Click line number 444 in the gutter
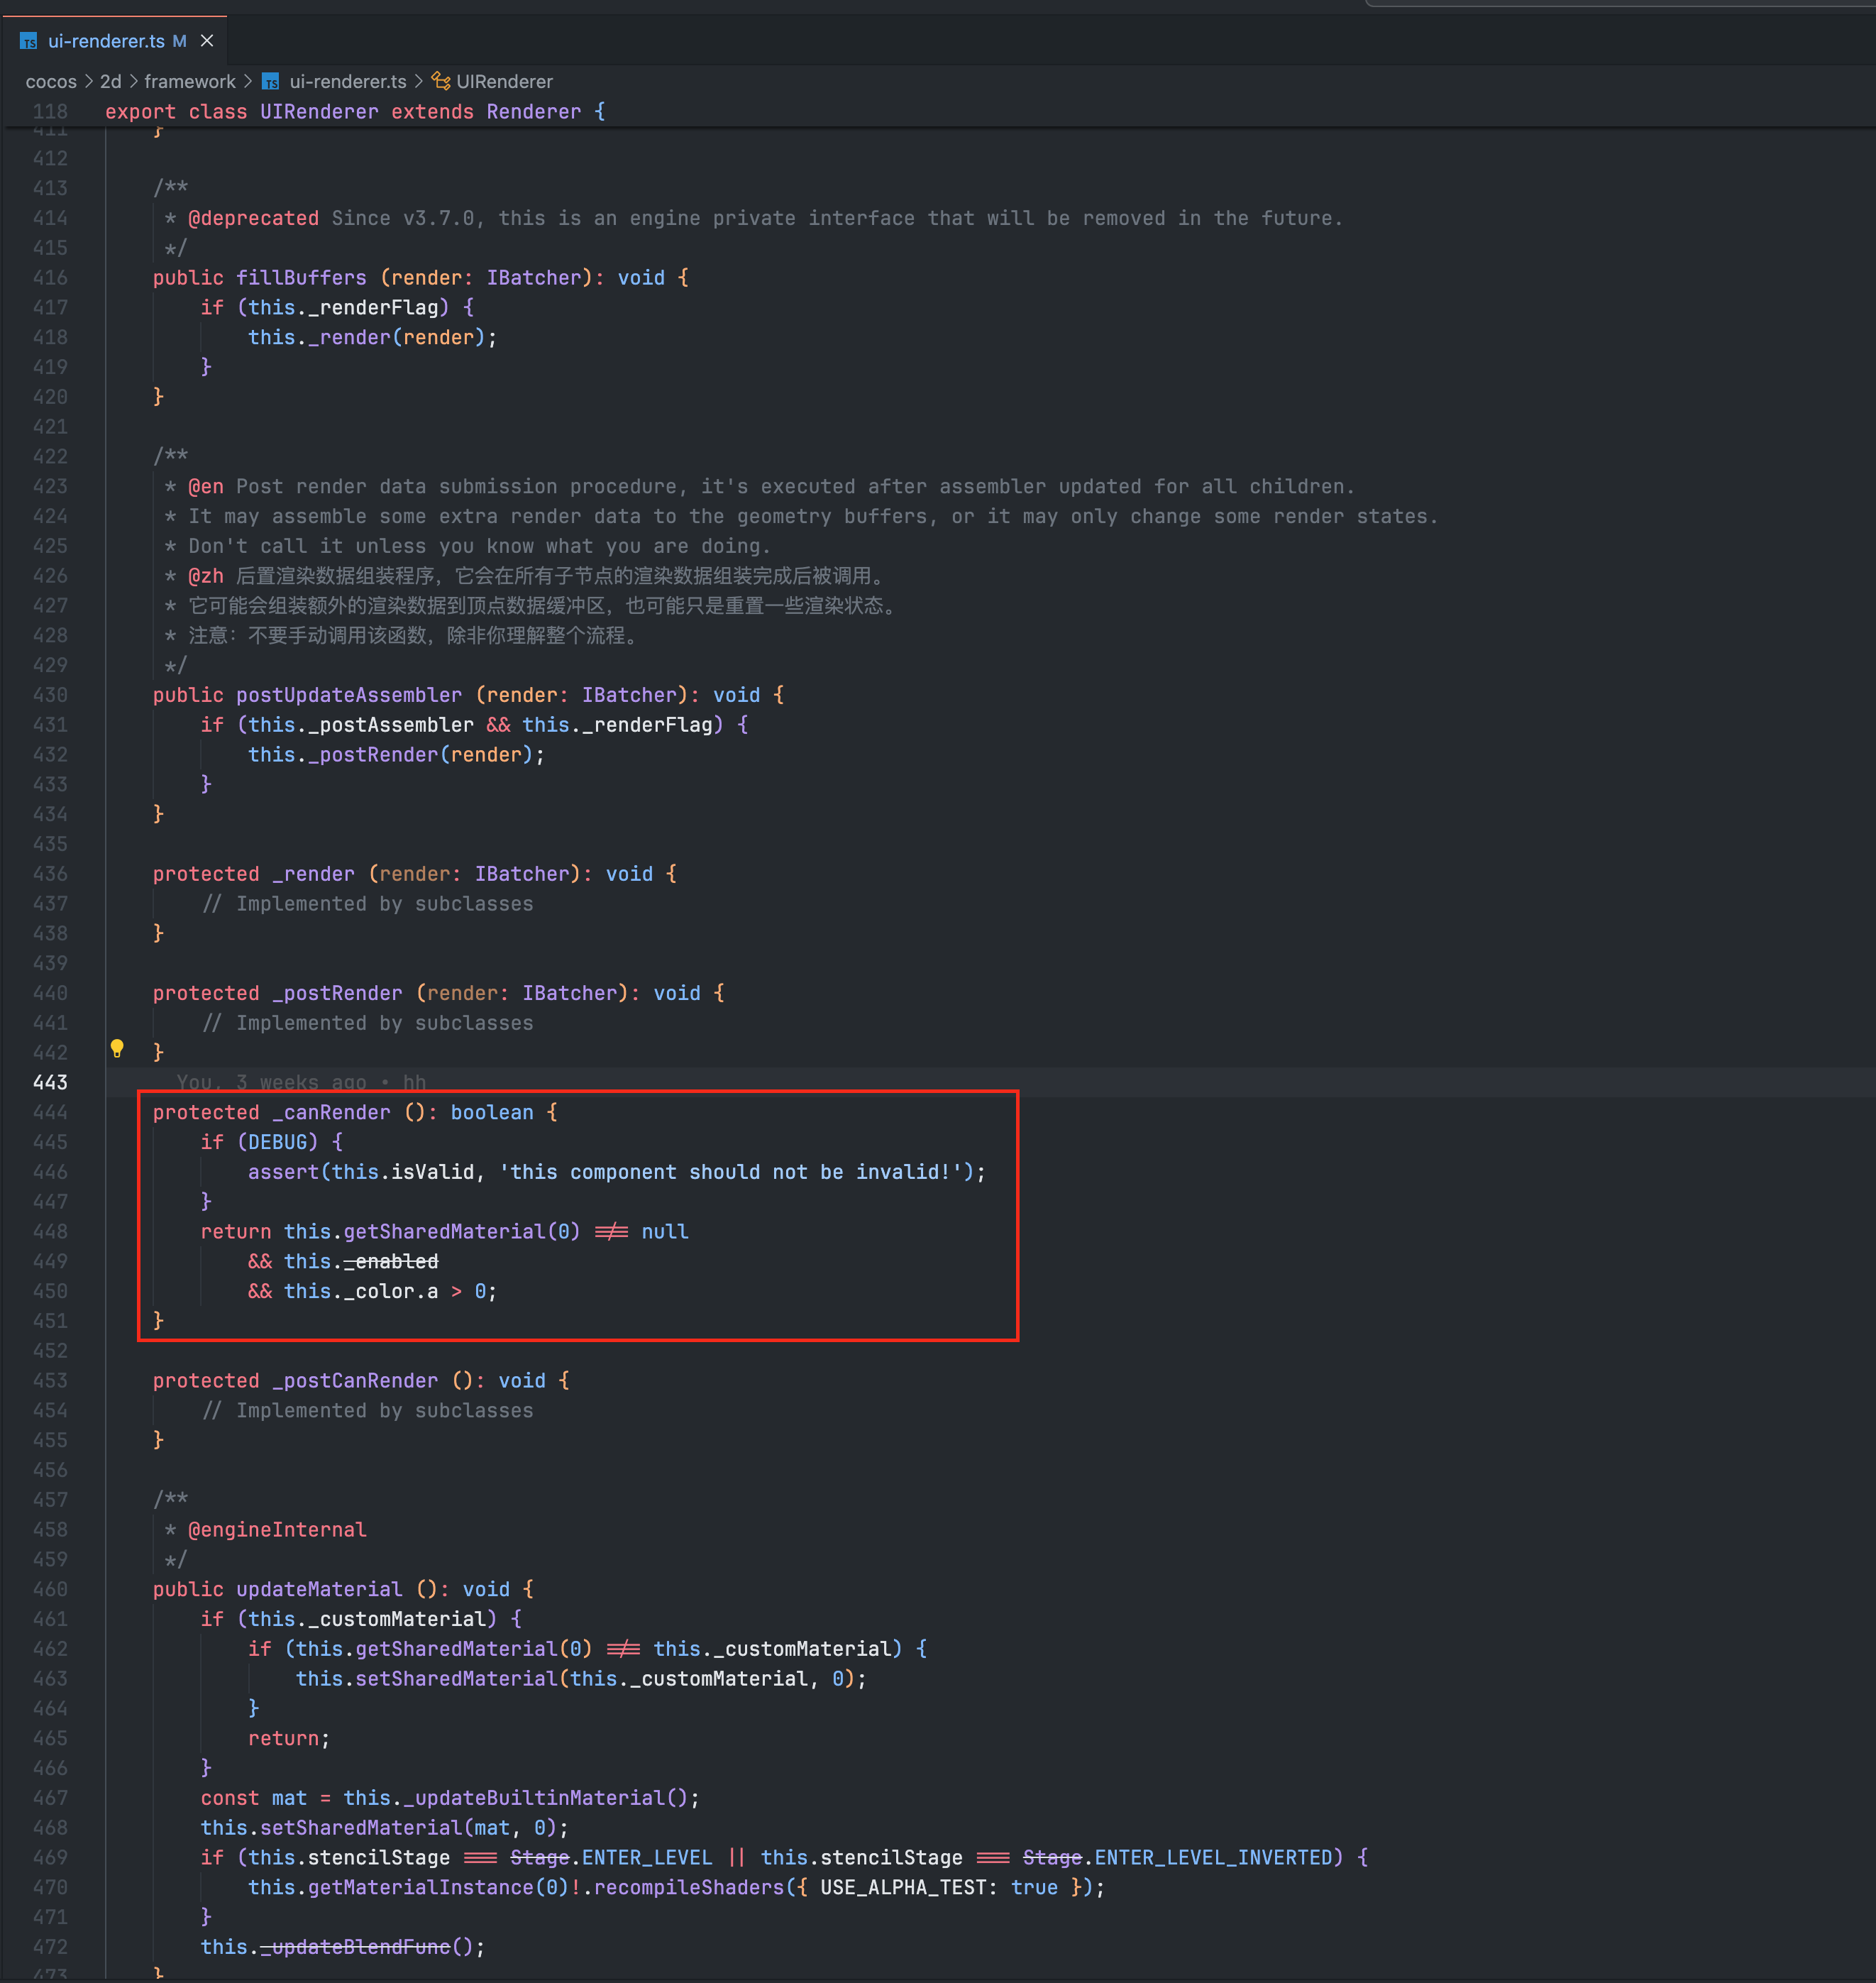1876x1983 pixels. coord(50,1113)
